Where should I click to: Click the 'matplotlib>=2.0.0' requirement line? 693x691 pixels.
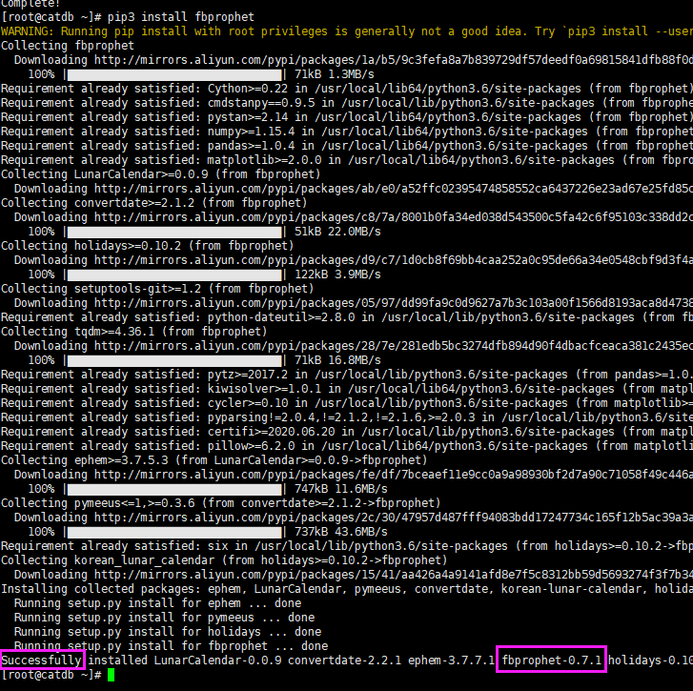pos(347,160)
